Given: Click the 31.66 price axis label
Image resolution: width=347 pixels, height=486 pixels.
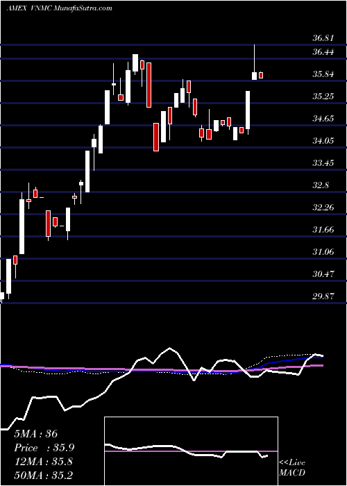Looking at the screenshot, I should pos(323,229).
